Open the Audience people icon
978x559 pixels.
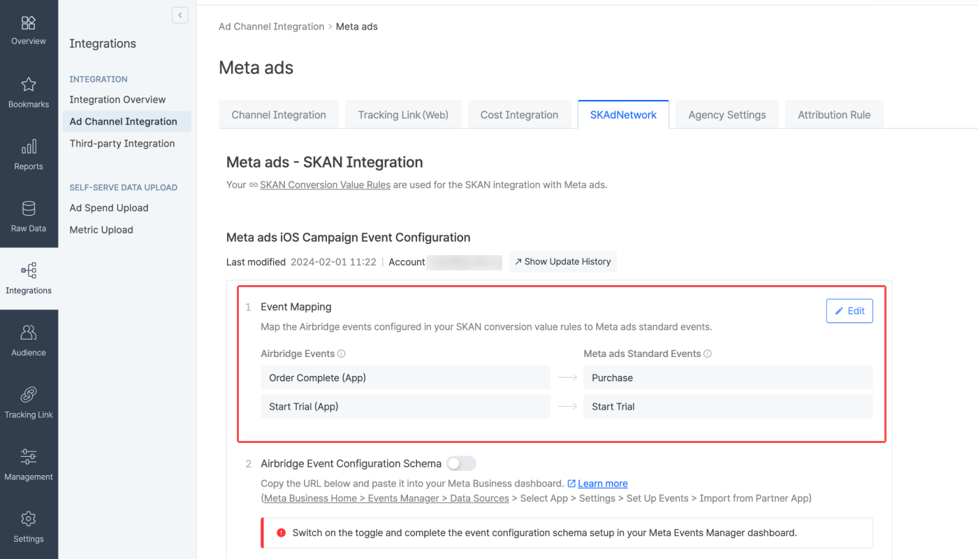(29, 333)
